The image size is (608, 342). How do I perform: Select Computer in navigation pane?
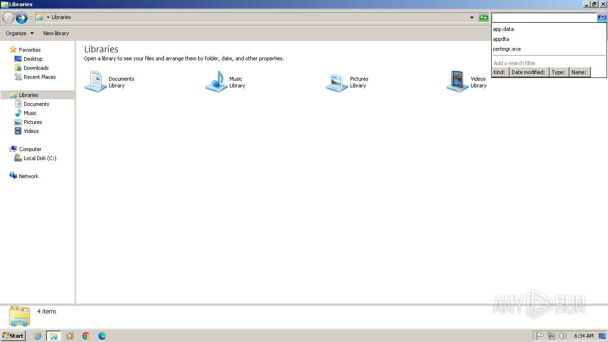coord(30,149)
